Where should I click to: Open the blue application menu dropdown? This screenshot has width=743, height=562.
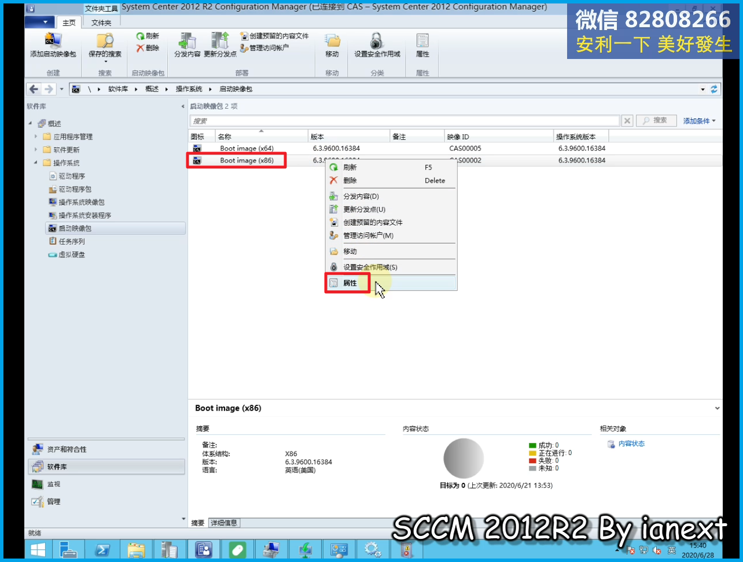click(x=40, y=23)
